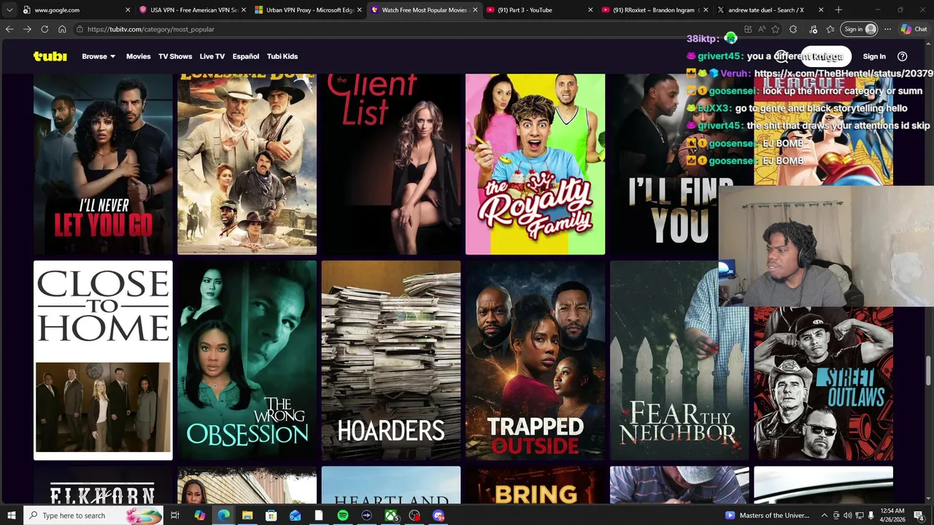Open the tab actions menu chevron

click(9, 10)
